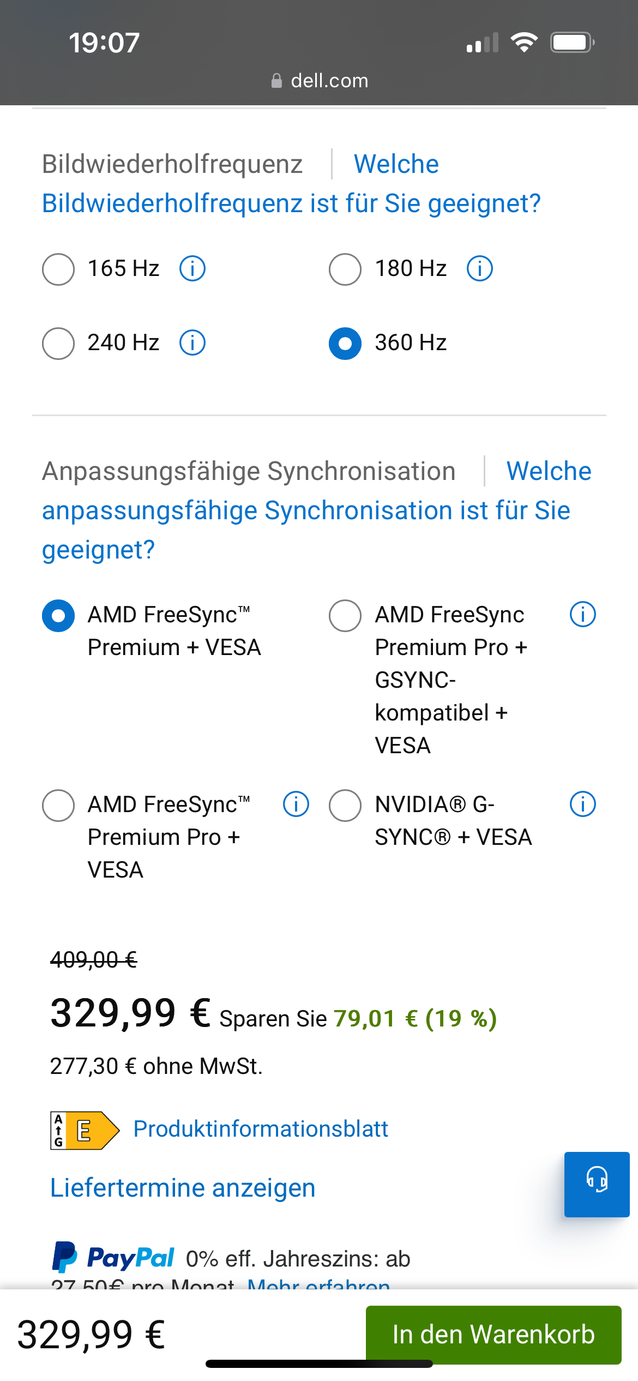Open the Produktinformationsblatt link
Screen dimensions: 638x1381
click(x=261, y=1129)
